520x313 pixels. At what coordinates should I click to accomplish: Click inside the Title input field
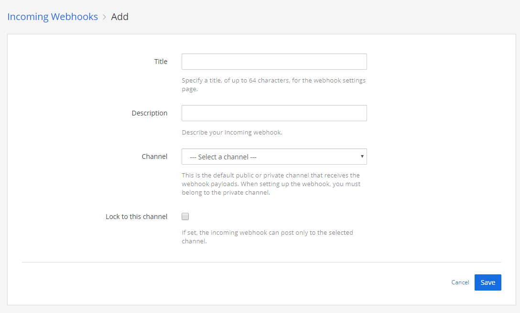coord(274,62)
